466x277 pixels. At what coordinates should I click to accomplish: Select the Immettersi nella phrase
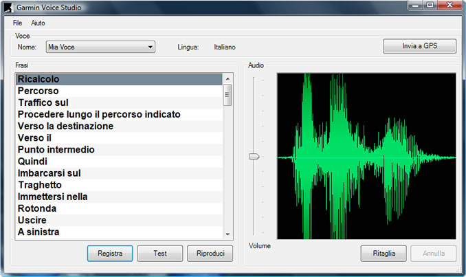119,197
